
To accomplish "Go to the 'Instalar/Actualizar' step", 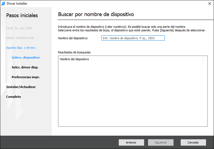I will pos(21,87).
